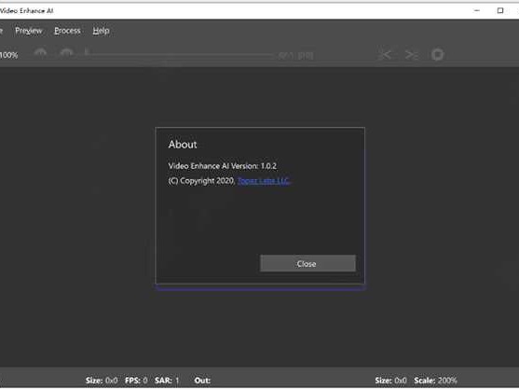This screenshot has height=390, width=519.
Task: Open the Process menu
Action: click(67, 31)
